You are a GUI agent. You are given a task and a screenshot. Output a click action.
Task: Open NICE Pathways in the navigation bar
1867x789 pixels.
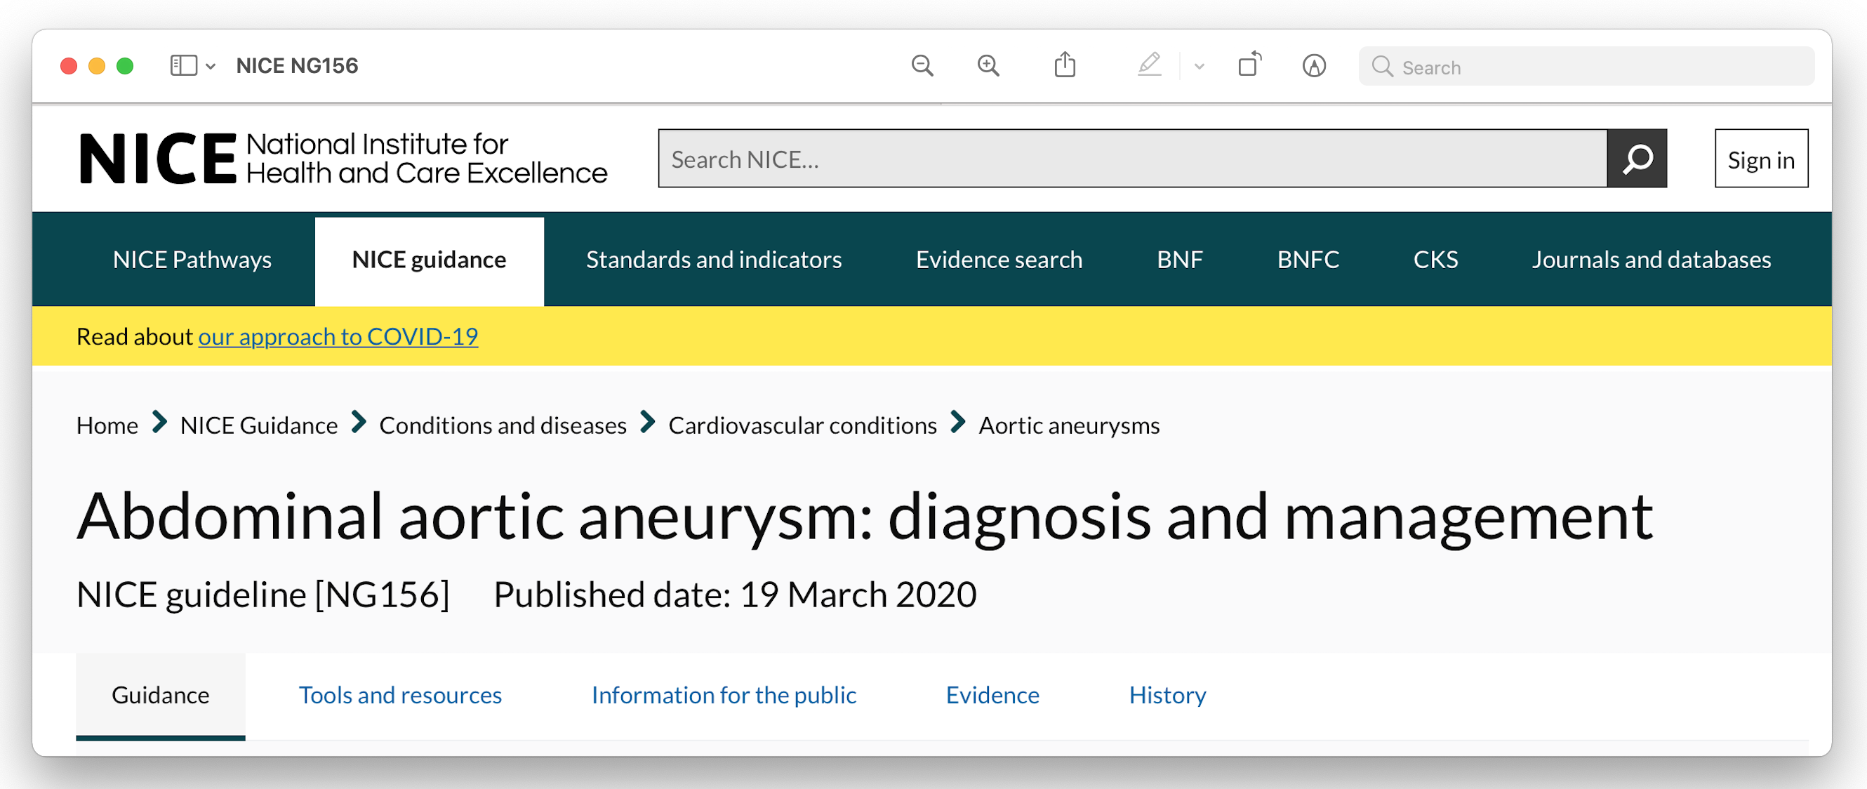pyautogui.click(x=192, y=260)
